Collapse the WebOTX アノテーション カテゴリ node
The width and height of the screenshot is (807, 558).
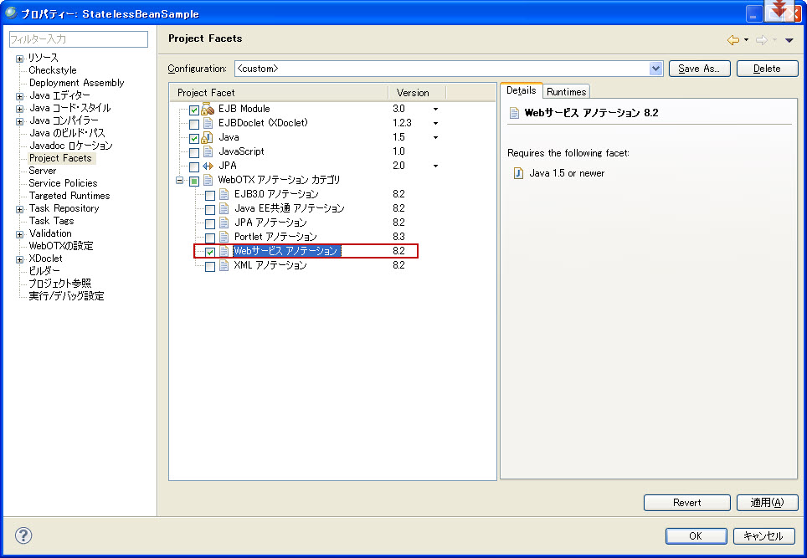point(179,180)
